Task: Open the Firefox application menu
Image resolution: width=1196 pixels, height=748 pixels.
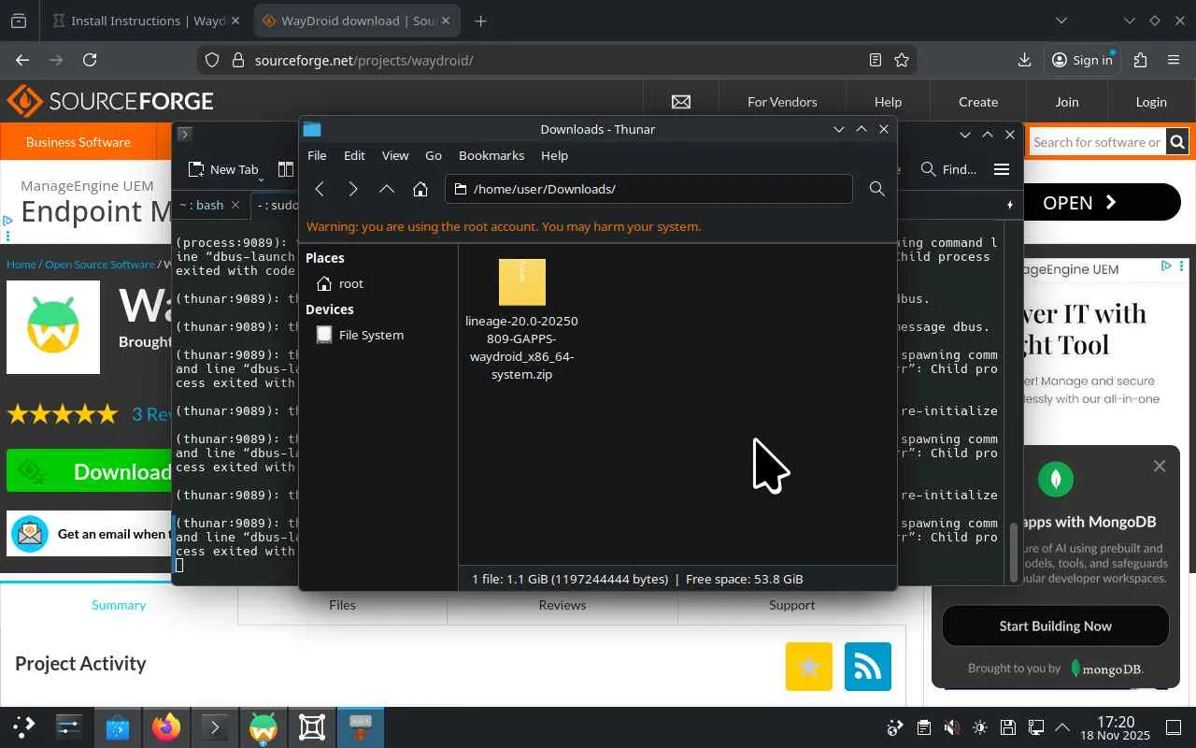Action: [1174, 60]
